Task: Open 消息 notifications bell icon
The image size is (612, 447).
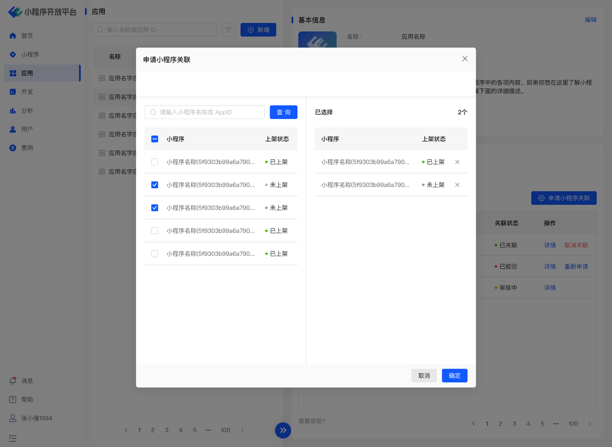Action: pos(13,381)
